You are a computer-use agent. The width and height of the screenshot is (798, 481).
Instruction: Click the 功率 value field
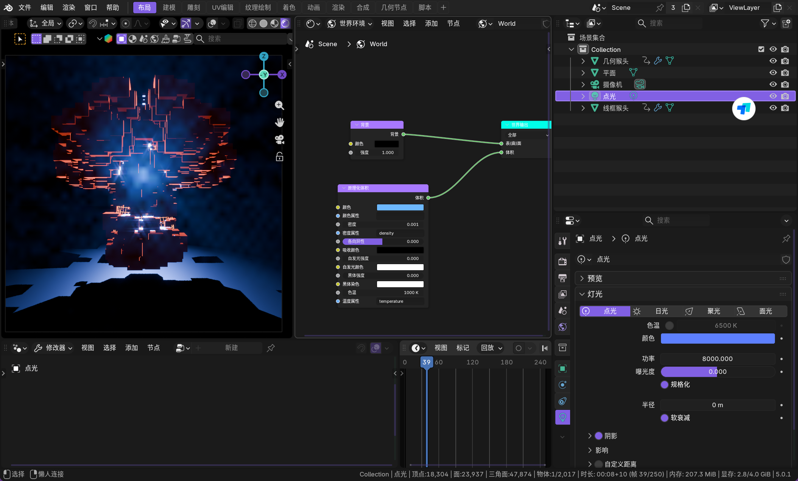[717, 359]
